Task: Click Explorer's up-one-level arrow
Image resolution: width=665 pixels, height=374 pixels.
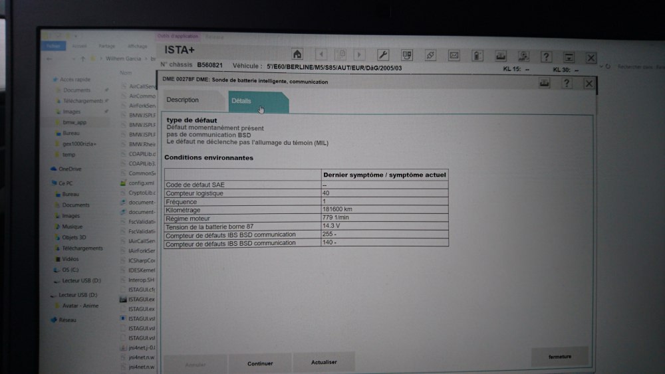Action: 83,59
